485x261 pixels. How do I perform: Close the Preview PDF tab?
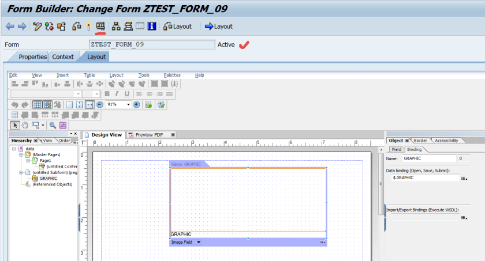point(173,135)
